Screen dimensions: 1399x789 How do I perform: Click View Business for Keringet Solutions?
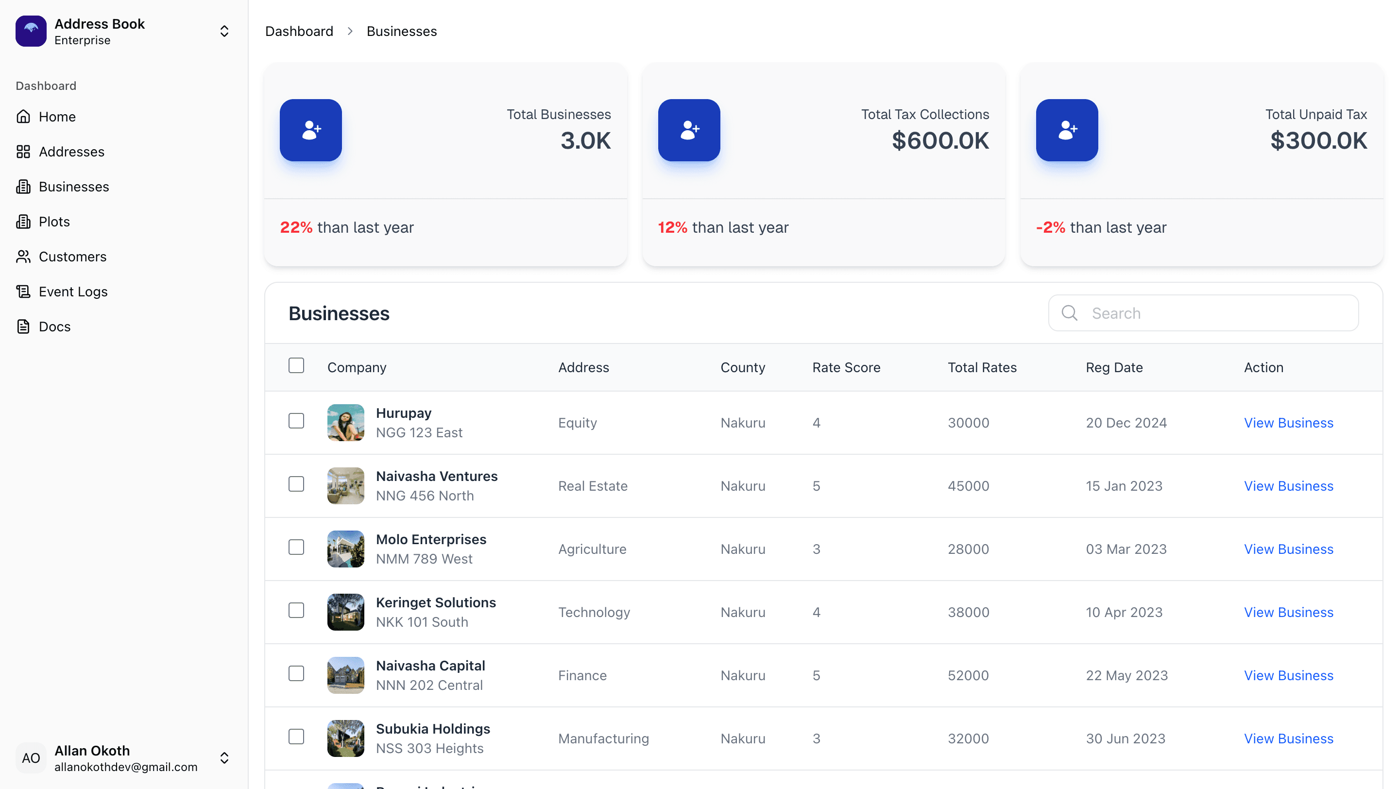coord(1289,612)
